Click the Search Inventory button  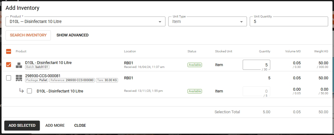pos(28,35)
